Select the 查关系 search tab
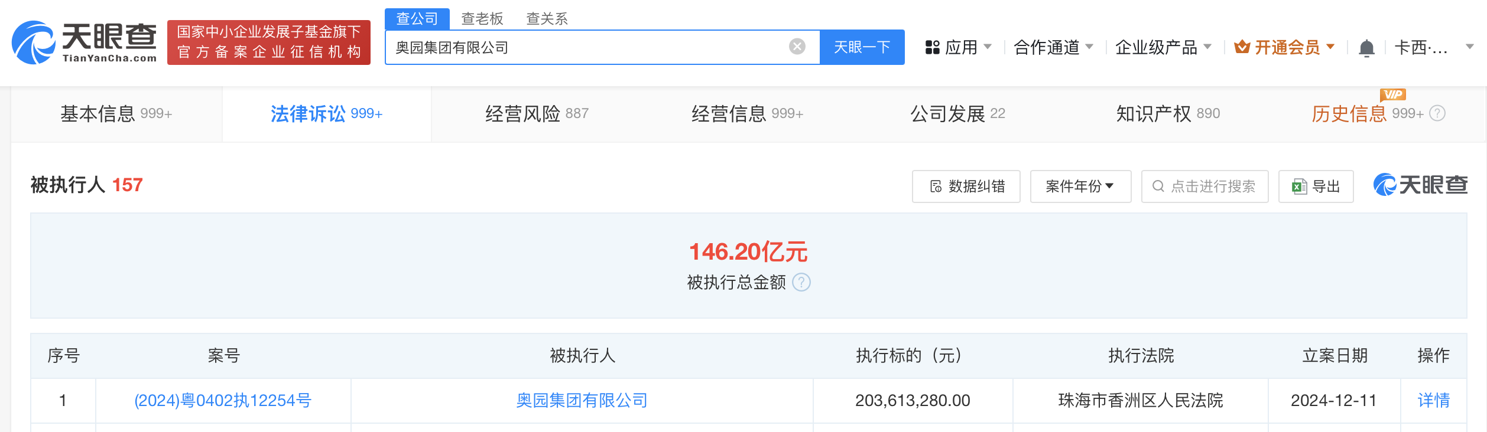This screenshot has width=1487, height=432. (x=547, y=19)
